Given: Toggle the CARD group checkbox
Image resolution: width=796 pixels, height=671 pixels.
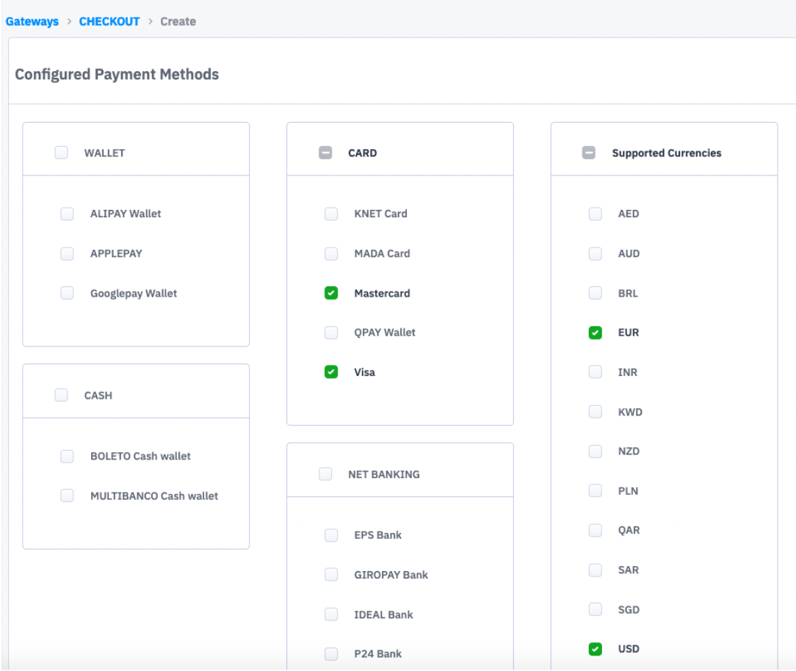Looking at the screenshot, I should tap(325, 153).
